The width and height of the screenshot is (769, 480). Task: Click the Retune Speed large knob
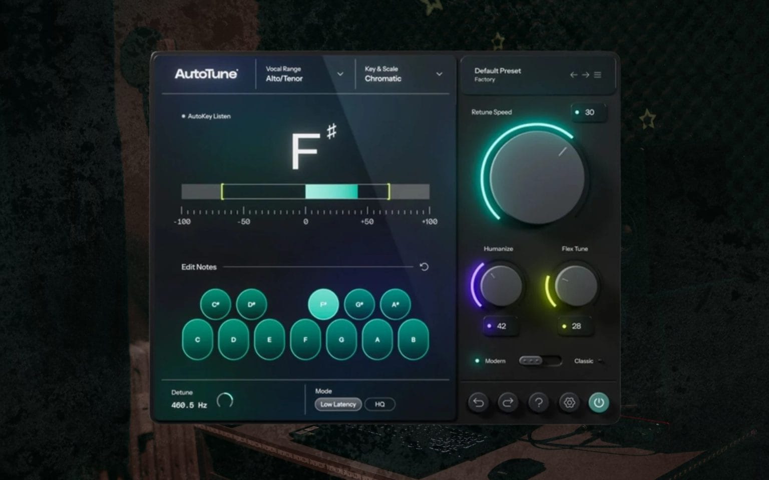[537, 176]
